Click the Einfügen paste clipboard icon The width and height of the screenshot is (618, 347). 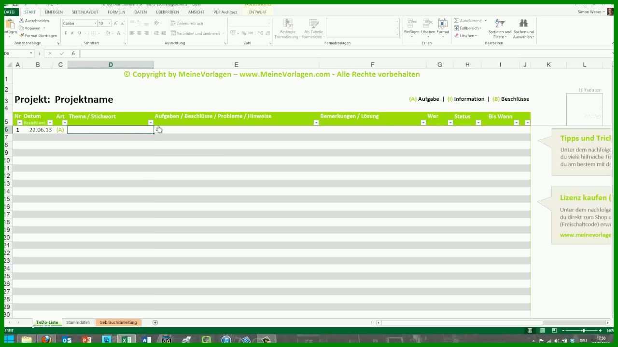pyautogui.click(x=10, y=24)
